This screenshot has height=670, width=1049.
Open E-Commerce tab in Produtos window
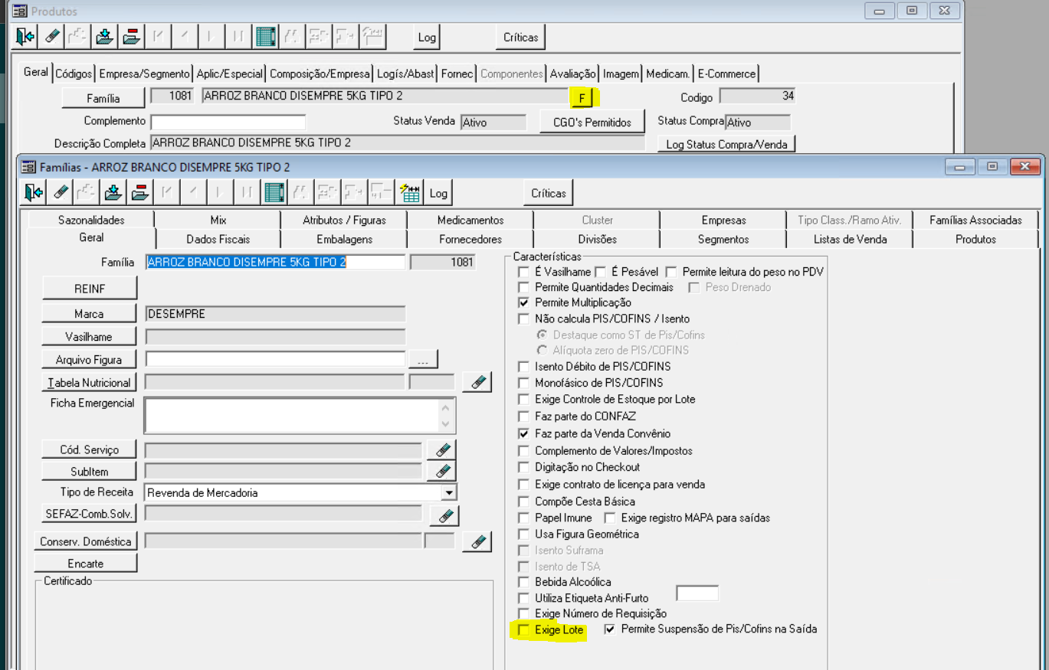click(x=726, y=74)
